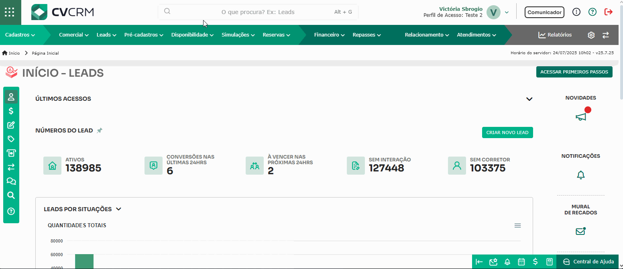The width and height of the screenshot is (623, 269).
Task: Open the chart hamburger menu icon
Action: tap(518, 226)
